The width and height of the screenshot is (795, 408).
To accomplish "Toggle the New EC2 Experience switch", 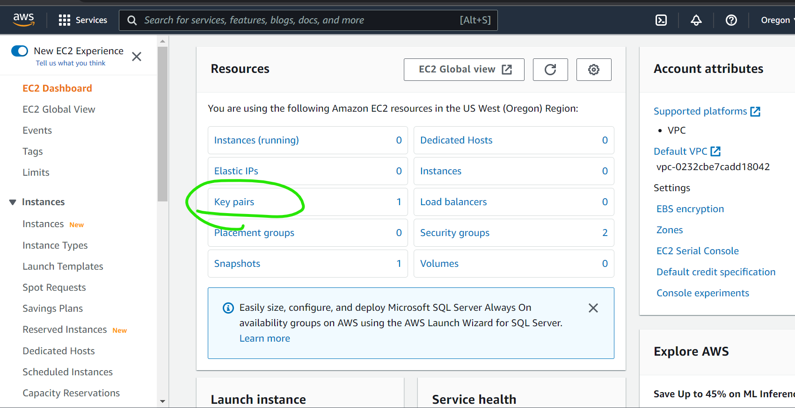I will (20, 51).
